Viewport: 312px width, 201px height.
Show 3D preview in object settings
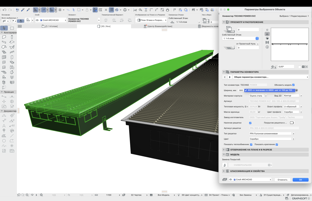coord(267,38)
